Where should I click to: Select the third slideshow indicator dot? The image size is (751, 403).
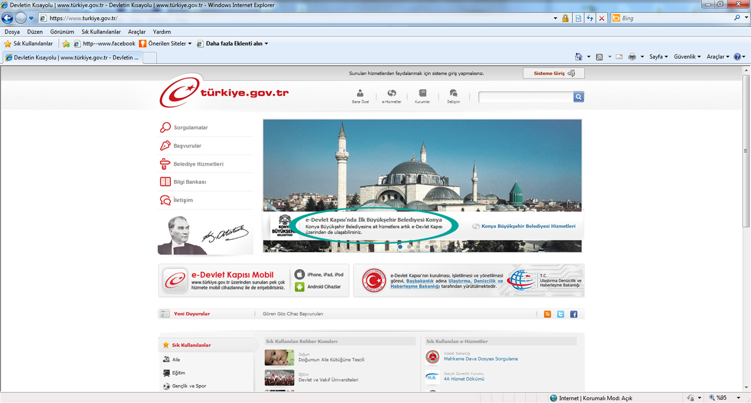click(418, 246)
